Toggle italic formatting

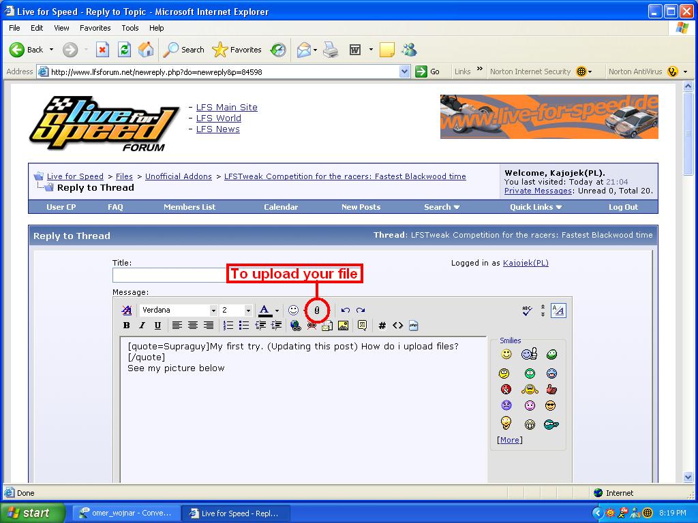coord(142,326)
